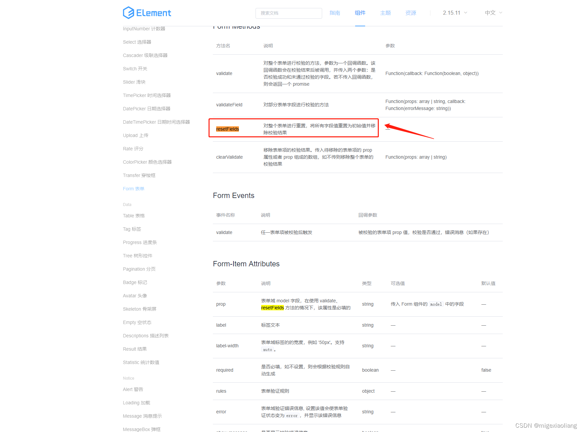Viewport: 582px width, 432px height.
Task: Open the 指南 nav tab
Action: (x=334, y=13)
